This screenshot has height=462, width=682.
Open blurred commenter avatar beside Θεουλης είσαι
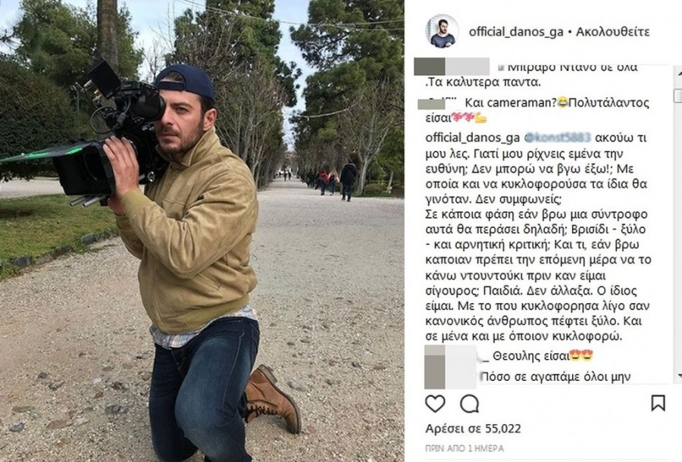[450, 367]
